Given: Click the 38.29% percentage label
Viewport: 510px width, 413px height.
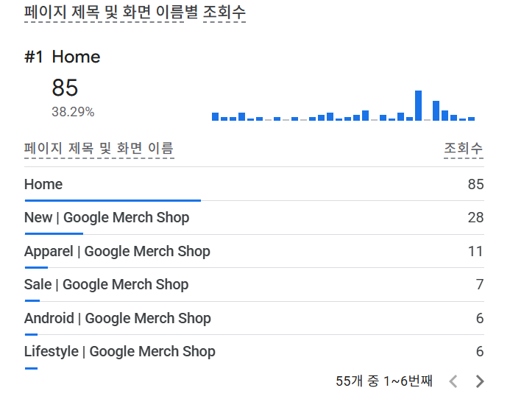Looking at the screenshot, I should pos(73,112).
